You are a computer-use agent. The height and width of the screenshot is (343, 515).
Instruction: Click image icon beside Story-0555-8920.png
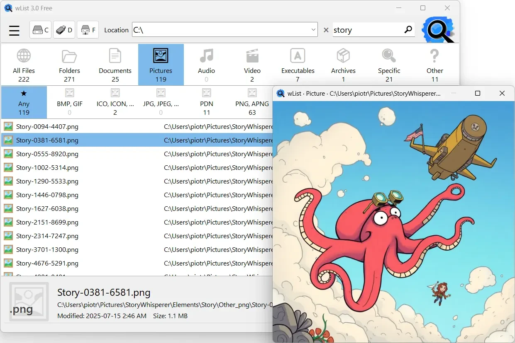tap(8, 154)
